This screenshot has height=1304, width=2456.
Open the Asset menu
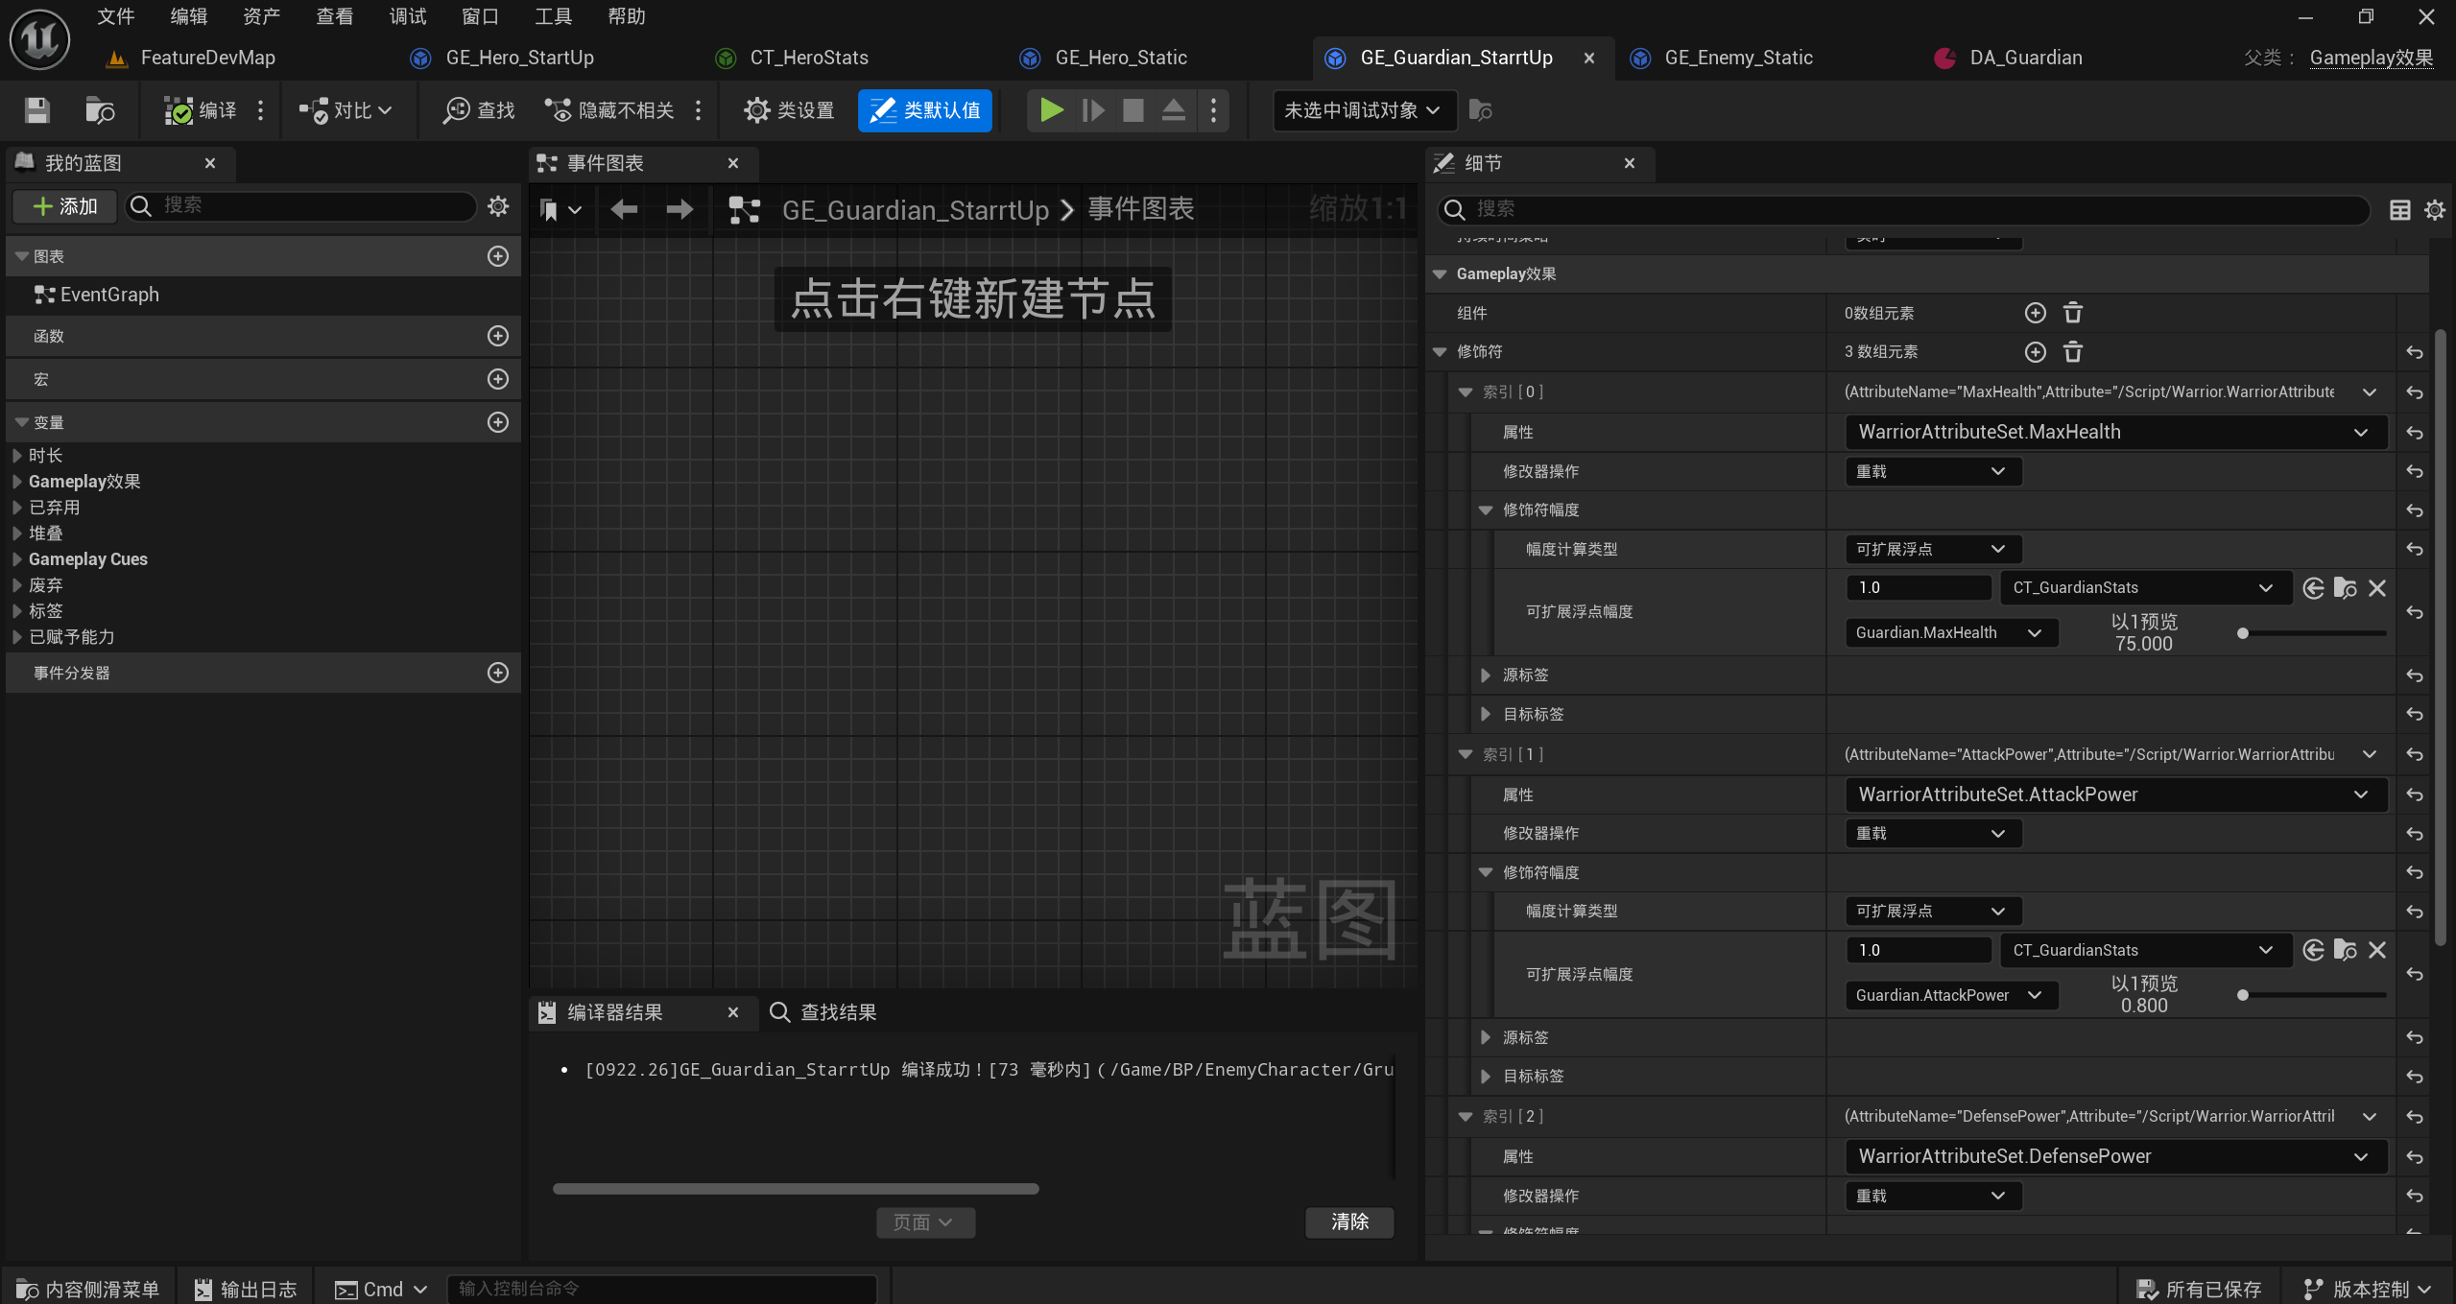(x=261, y=16)
